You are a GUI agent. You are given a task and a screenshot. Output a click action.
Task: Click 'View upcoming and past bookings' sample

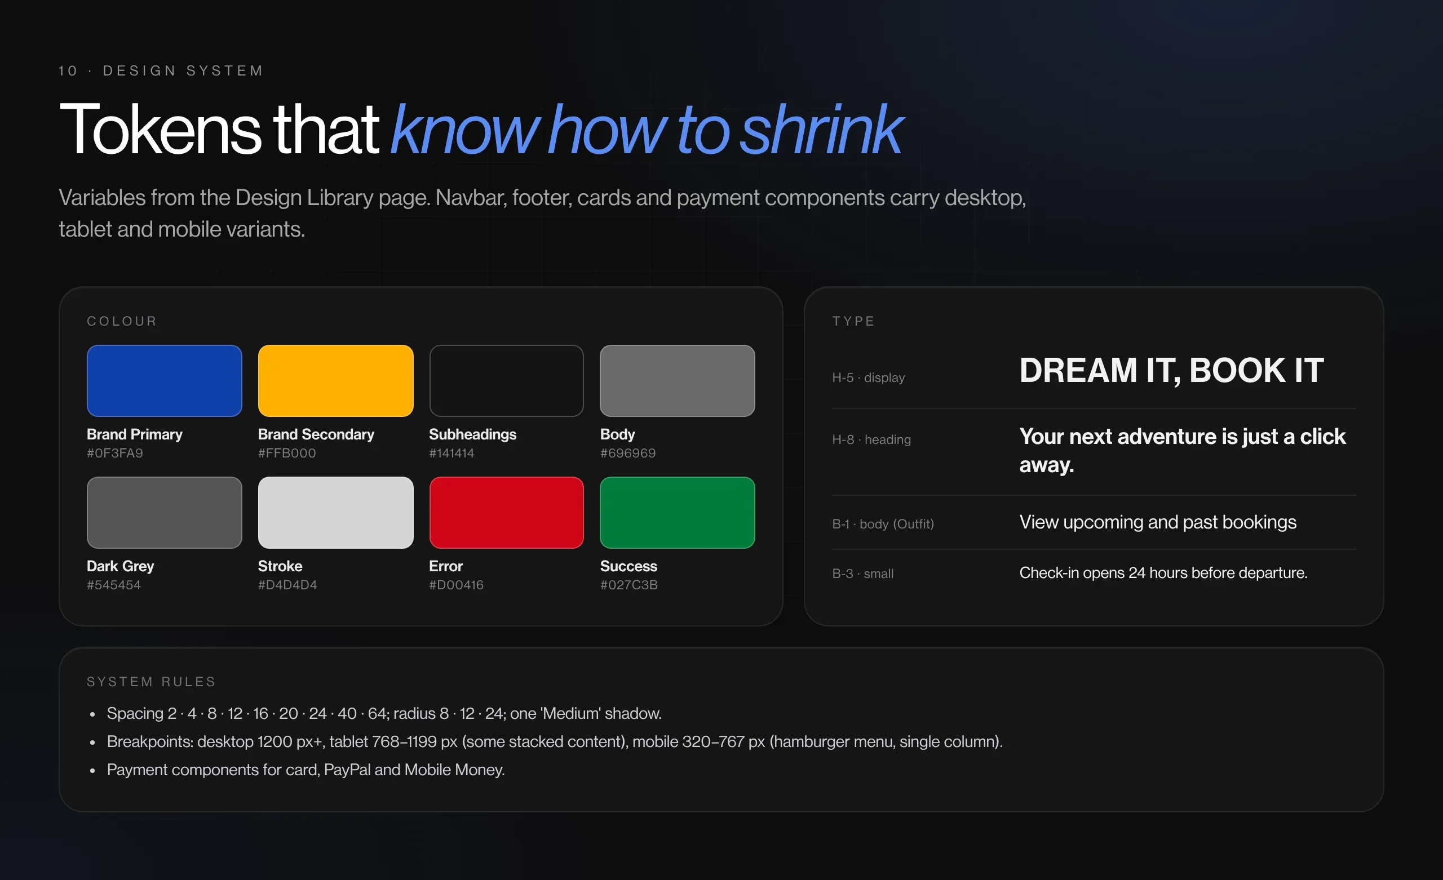coord(1158,522)
